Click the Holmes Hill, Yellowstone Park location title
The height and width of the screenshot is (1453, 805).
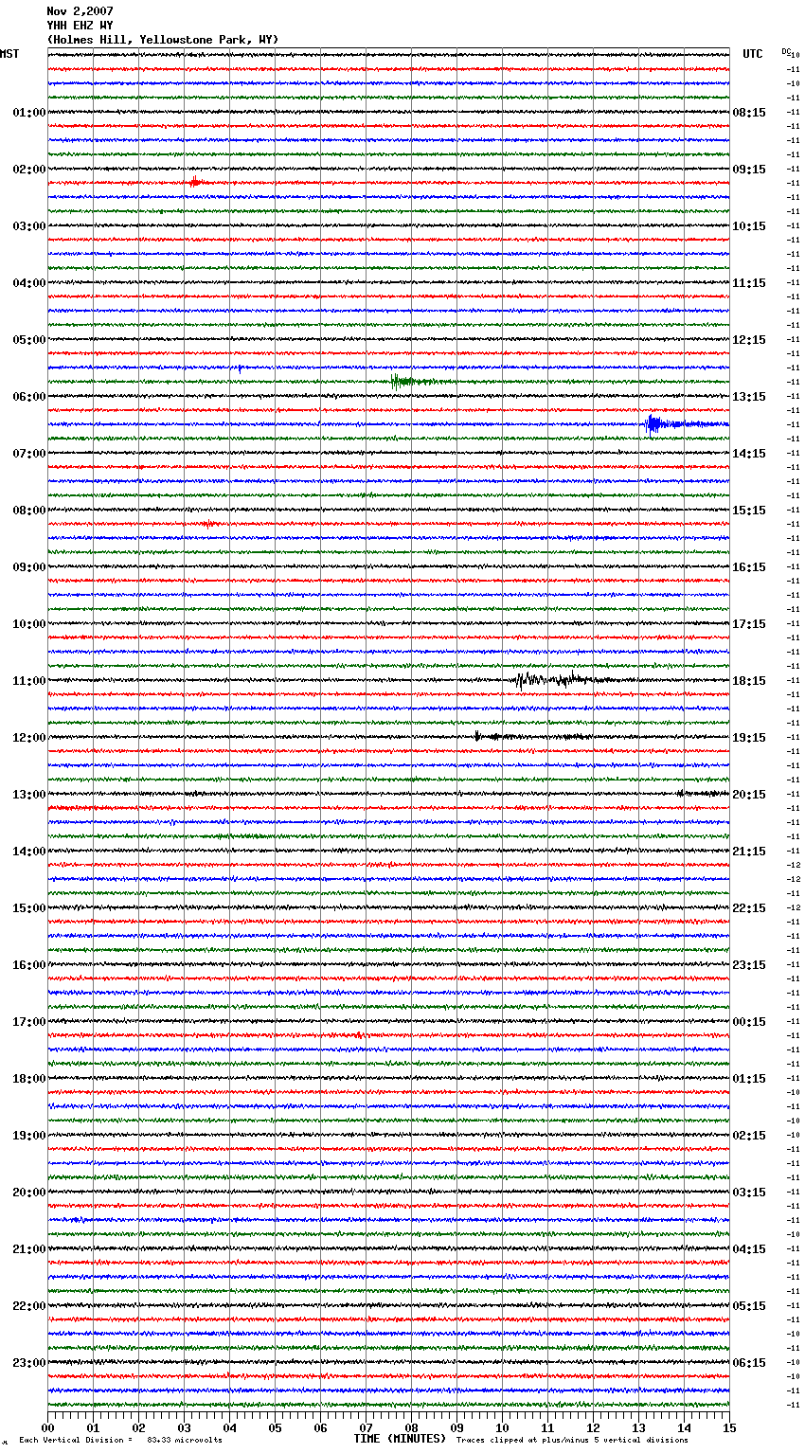[x=163, y=40]
